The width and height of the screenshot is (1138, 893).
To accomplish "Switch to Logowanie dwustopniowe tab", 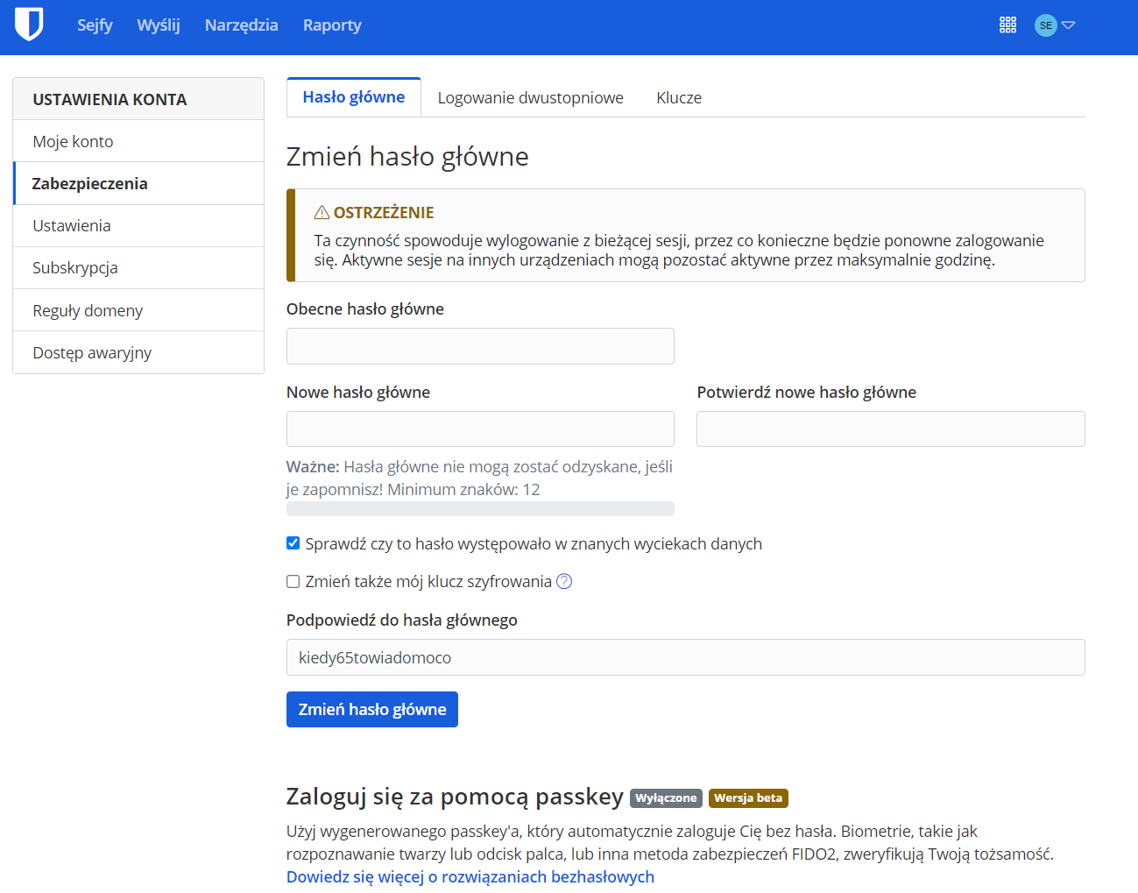I will tap(530, 98).
